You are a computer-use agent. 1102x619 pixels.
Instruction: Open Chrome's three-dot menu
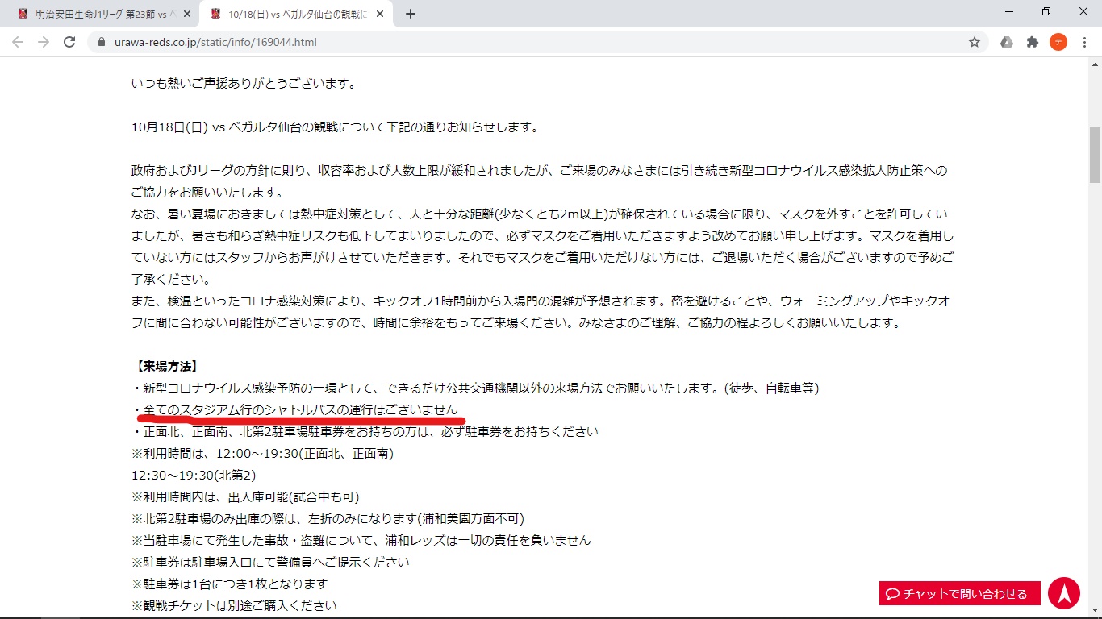coord(1083,42)
